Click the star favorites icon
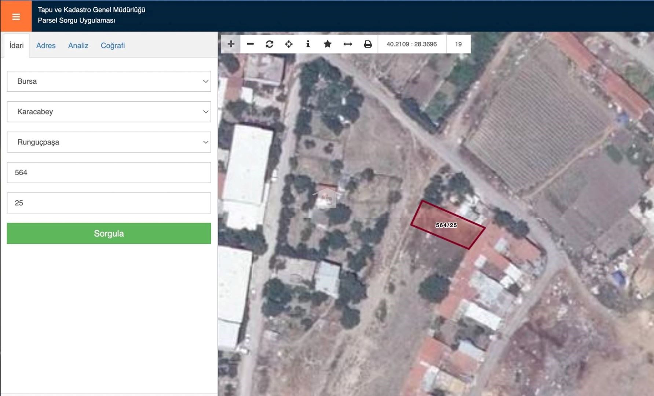Viewport: 654px width, 396px height. 328,44
